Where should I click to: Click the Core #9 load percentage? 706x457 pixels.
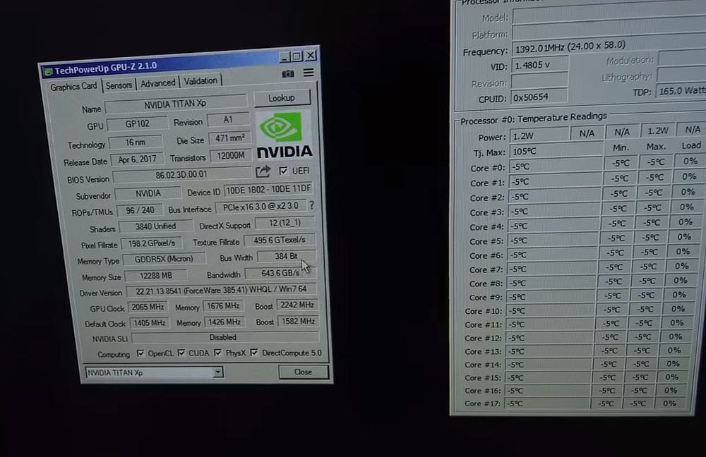coord(679,295)
